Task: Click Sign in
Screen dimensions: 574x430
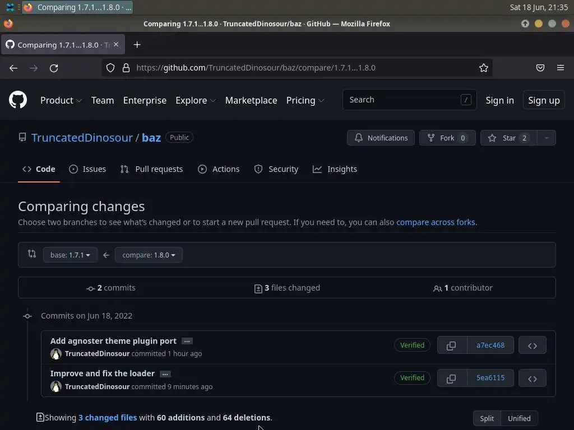Action: point(499,100)
